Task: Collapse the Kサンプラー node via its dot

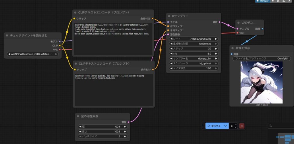Action: point(170,16)
